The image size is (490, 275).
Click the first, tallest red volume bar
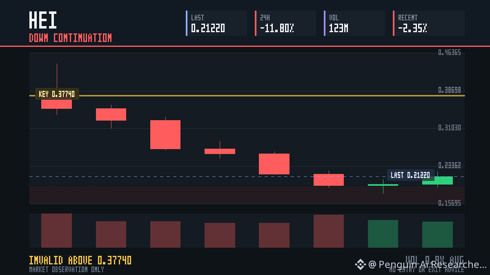56,231
